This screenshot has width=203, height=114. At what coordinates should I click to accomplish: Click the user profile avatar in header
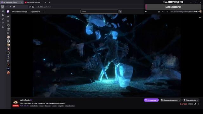pyautogui.click(x=200, y=12)
